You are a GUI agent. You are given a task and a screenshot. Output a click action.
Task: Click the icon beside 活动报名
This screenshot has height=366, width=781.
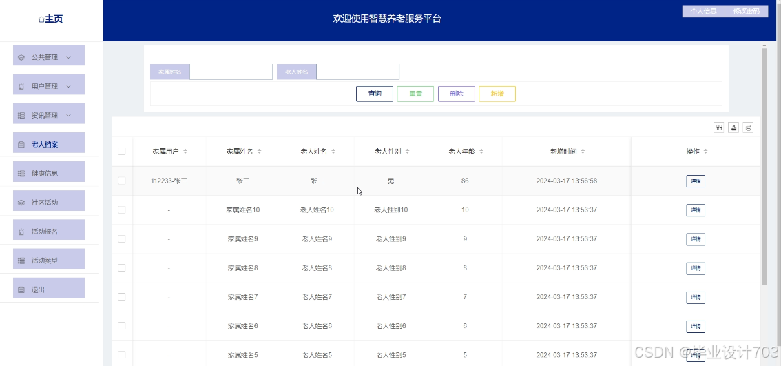pos(21,232)
